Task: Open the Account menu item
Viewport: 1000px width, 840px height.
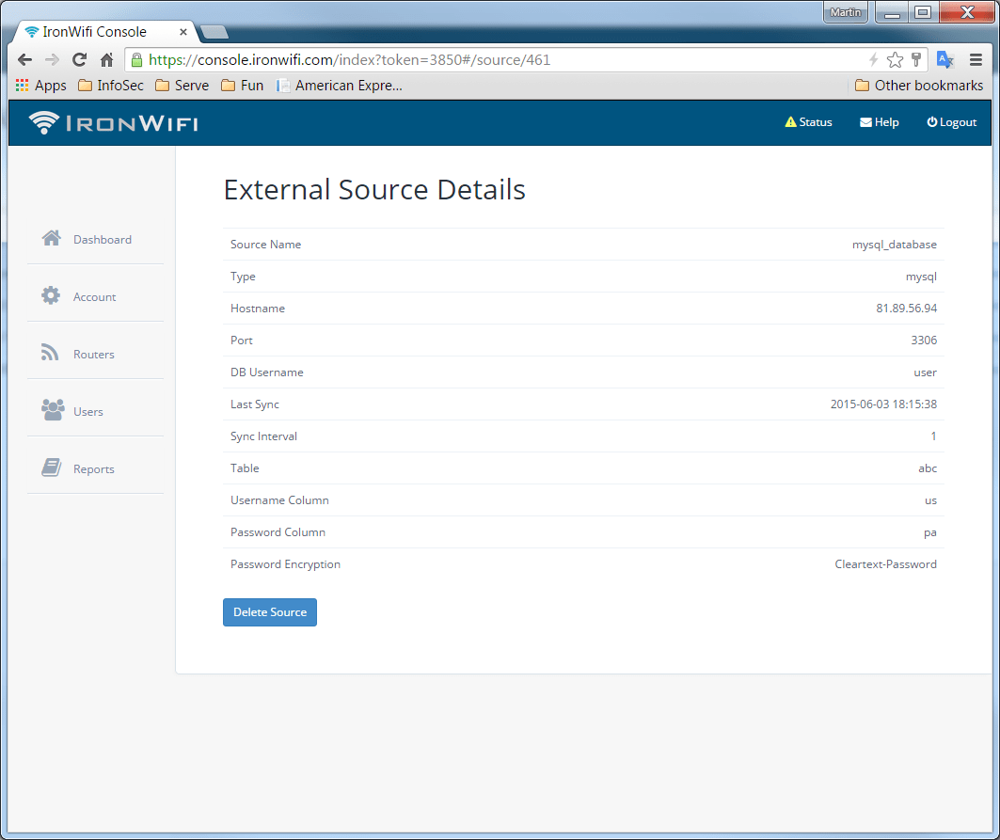Action: pos(96,296)
